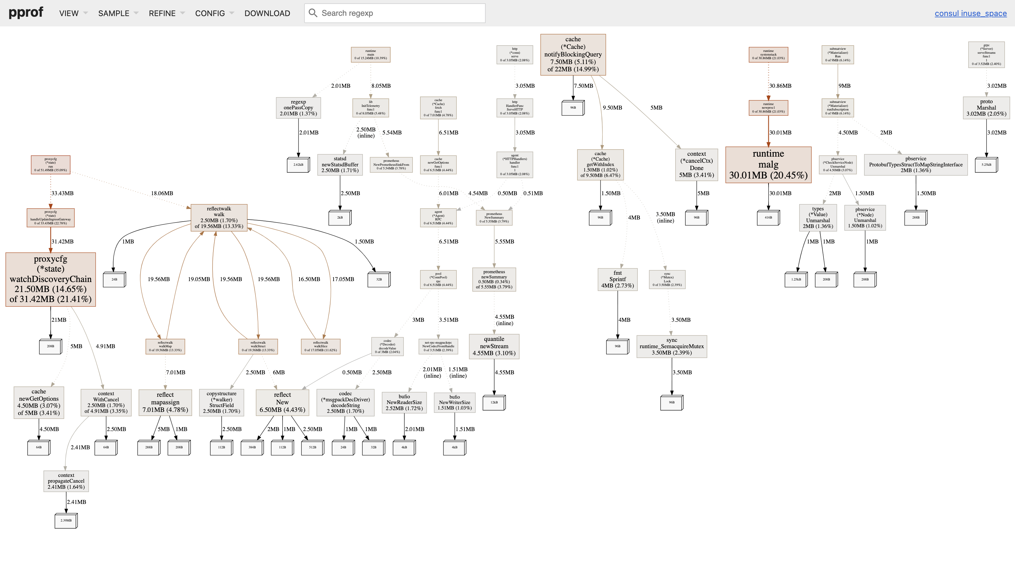The image size is (1015, 571).
Task: Open the VIEW dropdown menu
Action: tap(73, 13)
